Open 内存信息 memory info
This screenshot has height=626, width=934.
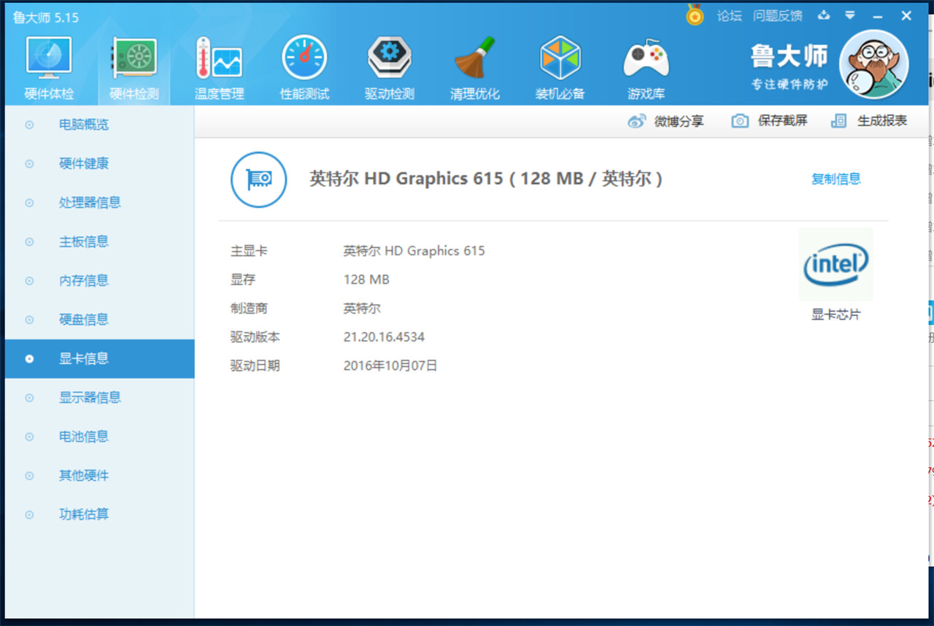click(x=100, y=281)
